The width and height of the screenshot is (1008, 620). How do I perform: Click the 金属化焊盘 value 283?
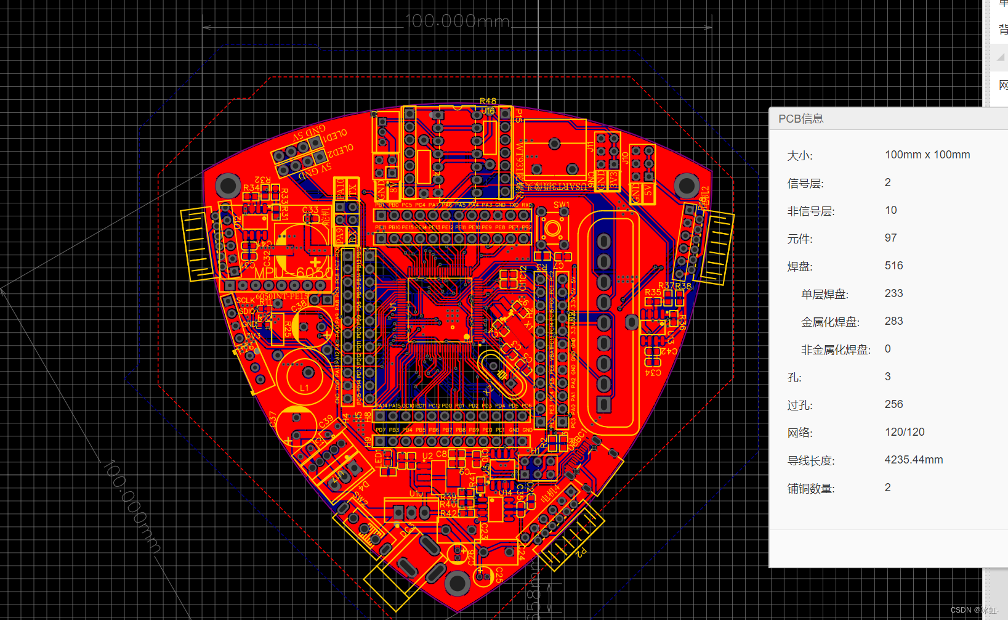pyautogui.click(x=894, y=321)
